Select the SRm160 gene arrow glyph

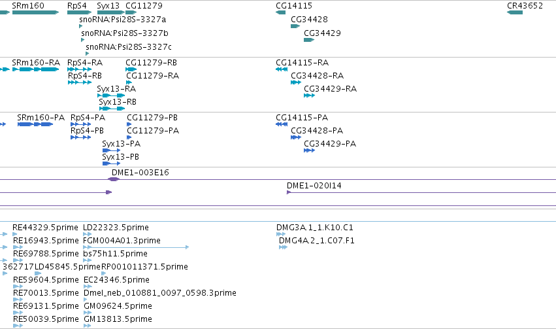click(x=35, y=12)
